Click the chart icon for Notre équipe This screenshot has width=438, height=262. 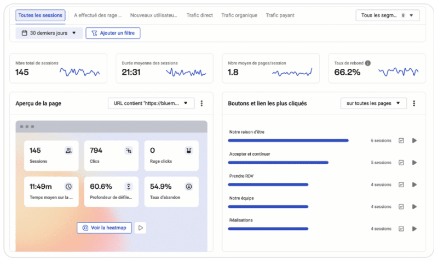pos(401,207)
